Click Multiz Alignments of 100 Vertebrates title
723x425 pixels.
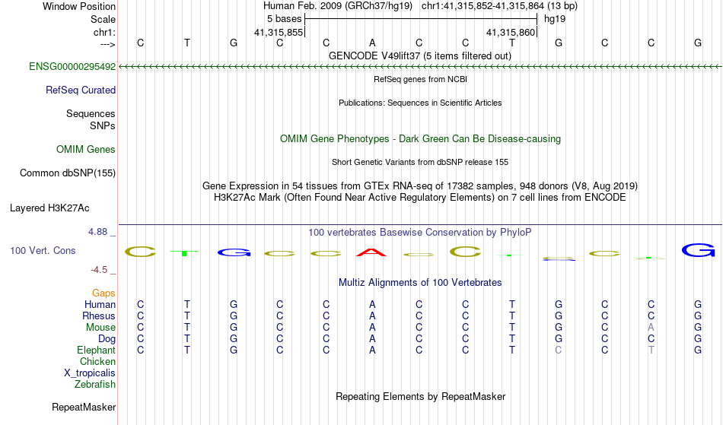(420, 282)
